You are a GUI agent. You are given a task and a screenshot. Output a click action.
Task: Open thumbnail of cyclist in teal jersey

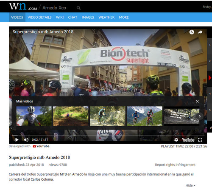(108, 116)
